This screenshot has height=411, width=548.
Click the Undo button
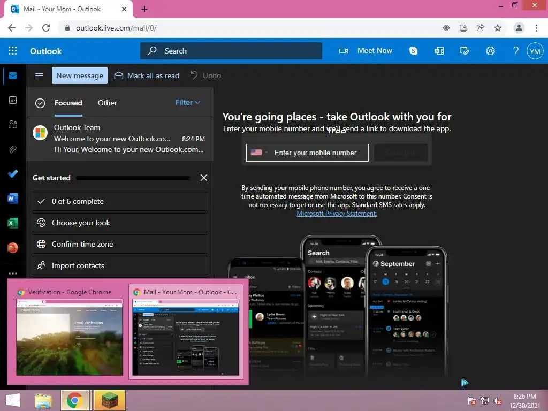click(206, 75)
